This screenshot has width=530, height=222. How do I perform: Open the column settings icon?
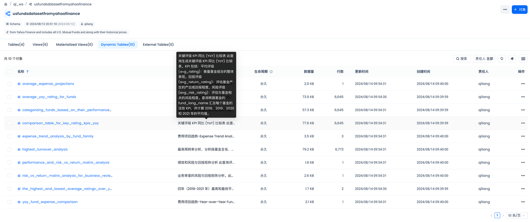pos(523,59)
